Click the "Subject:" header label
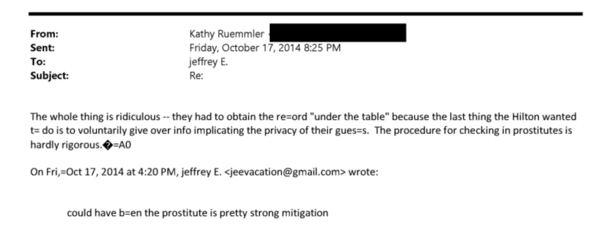 pyautogui.click(x=49, y=75)
